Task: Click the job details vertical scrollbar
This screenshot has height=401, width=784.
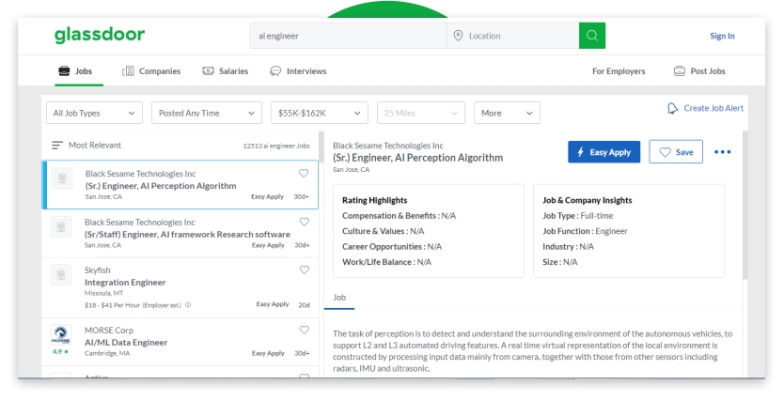Action: [x=746, y=207]
